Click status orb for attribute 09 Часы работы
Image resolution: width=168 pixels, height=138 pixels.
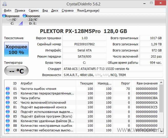8,98
